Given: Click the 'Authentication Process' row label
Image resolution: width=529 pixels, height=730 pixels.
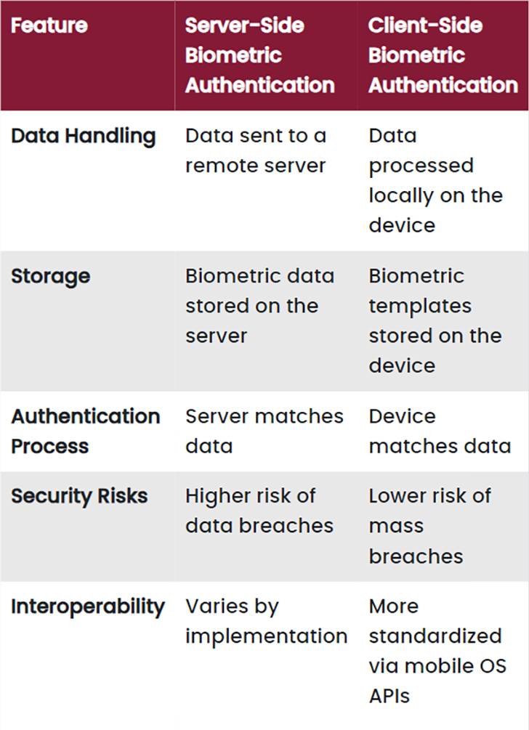Looking at the screenshot, I should [85, 431].
